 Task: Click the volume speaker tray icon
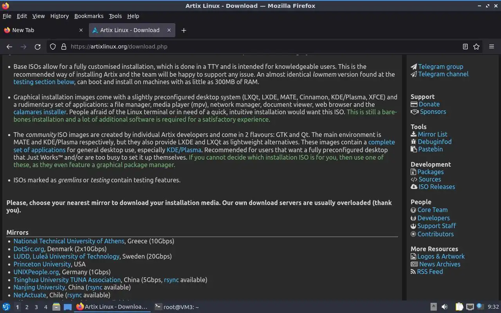(445, 307)
